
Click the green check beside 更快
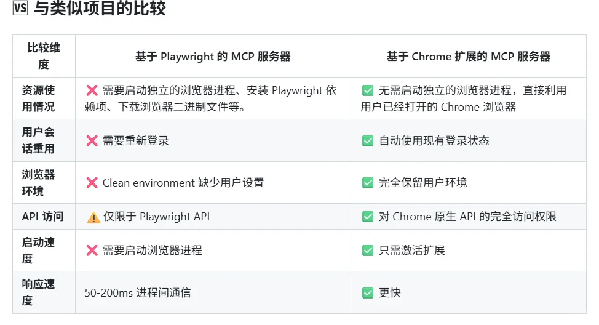click(x=368, y=293)
